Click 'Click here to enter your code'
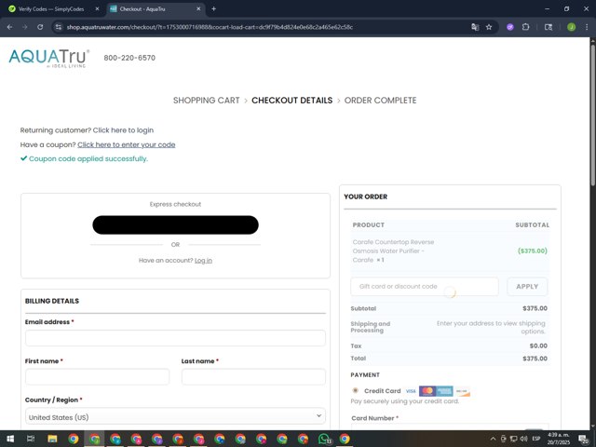The image size is (596, 447). tap(127, 145)
